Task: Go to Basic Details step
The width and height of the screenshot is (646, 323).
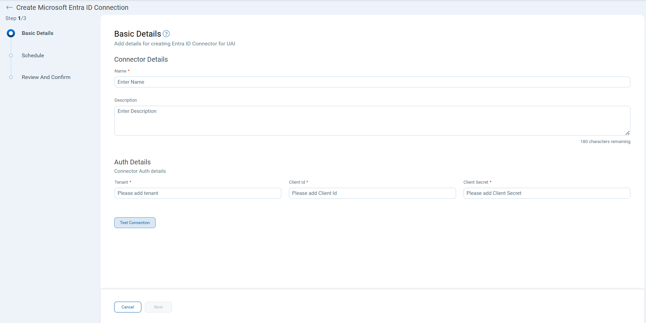Action: 37,33
